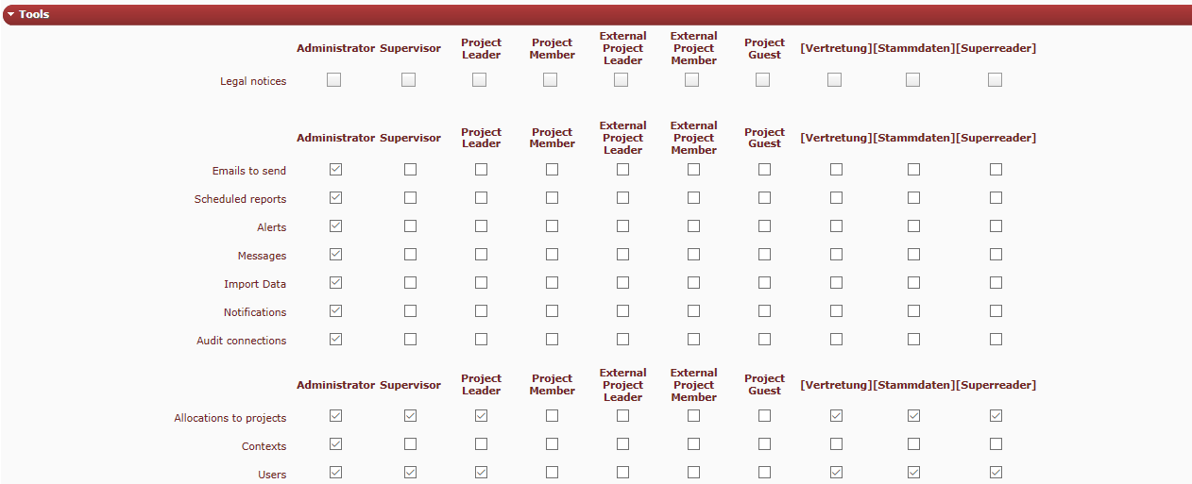Check Import Data for External Project Member

pos(693,283)
